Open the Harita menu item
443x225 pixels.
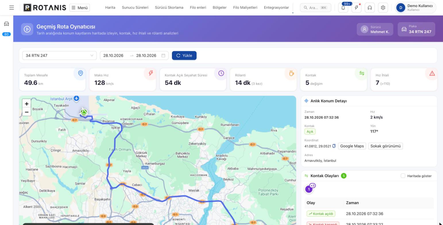point(110,7)
